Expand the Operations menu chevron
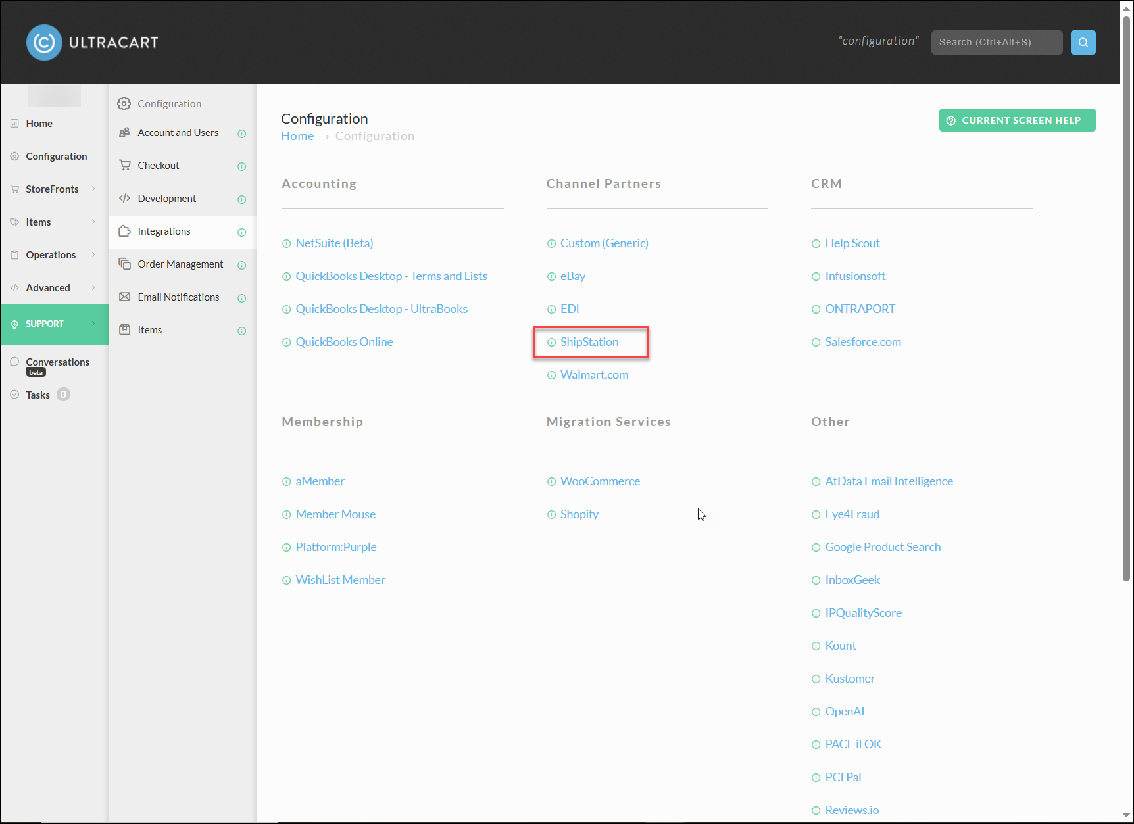Viewport: 1134px width, 824px height. [93, 254]
